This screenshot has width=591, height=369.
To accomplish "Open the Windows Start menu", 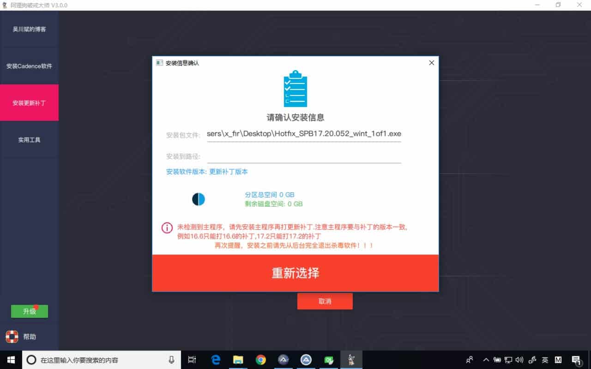I will coord(11,360).
